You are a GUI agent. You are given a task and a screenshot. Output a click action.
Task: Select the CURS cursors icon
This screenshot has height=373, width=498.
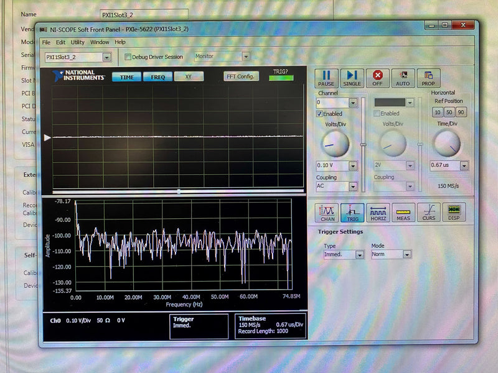(x=429, y=213)
